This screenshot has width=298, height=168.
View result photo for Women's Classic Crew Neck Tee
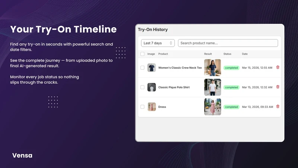[x=212, y=68]
